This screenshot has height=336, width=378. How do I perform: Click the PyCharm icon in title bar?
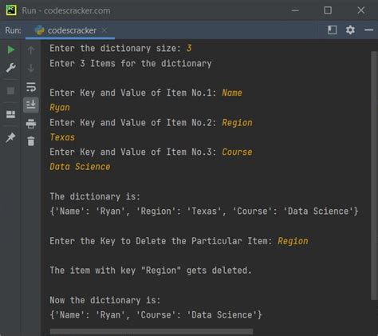(11, 10)
